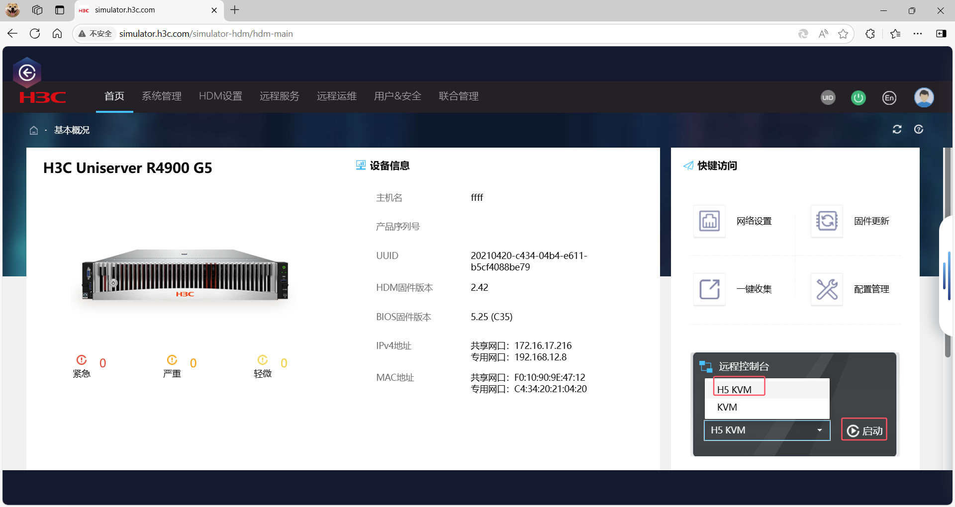Collapse the H5 KVM combo box
This screenshot has width=955, height=507.
tap(767, 430)
